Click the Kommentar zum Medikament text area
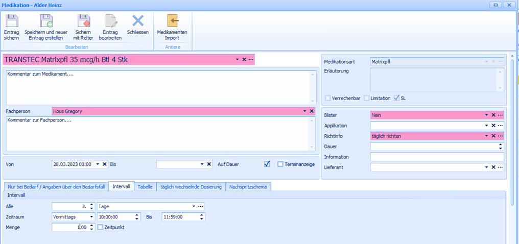The width and height of the screenshot is (519, 244). [x=157, y=87]
